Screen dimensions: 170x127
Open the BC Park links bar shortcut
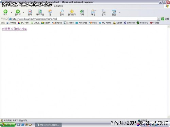coord(23,23)
